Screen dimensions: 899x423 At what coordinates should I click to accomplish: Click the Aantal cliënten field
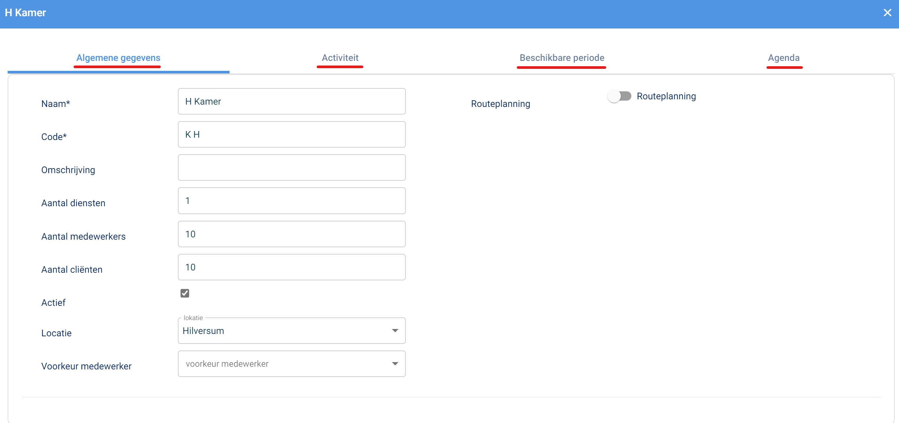[292, 267]
